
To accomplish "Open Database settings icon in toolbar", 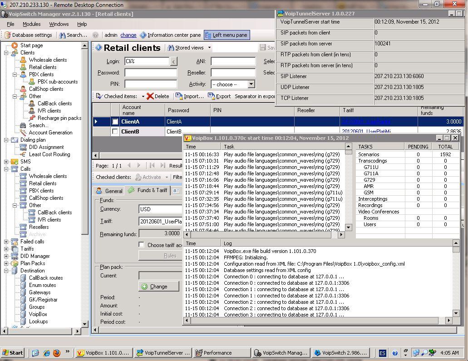I will click(7, 35).
